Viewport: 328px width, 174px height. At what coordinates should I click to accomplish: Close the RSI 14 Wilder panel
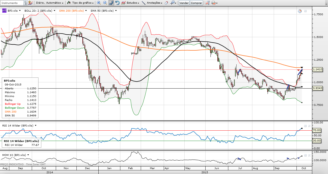coord(309,126)
